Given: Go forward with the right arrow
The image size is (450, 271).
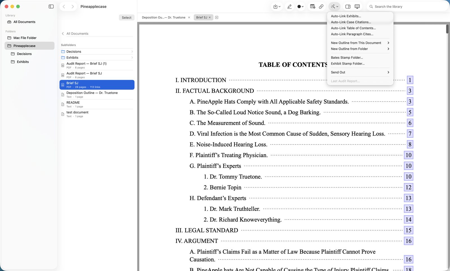Looking at the screenshot, I should 73,6.
